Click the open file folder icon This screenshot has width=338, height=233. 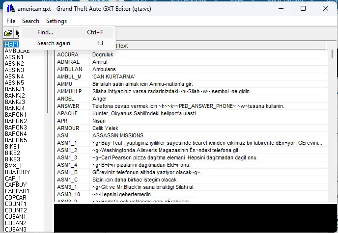pyautogui.click(x=8, y=33)
